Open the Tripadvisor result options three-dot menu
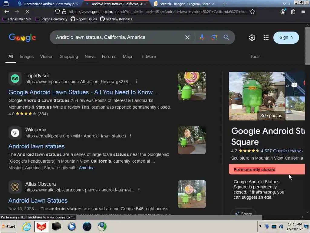 click(136, 81)
